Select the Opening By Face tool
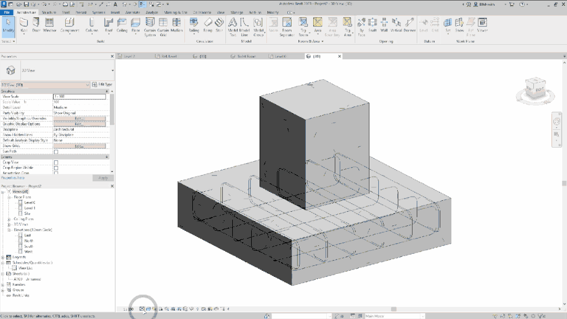 (361, 27)
